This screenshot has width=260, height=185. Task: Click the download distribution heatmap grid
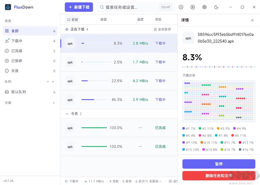219,101
